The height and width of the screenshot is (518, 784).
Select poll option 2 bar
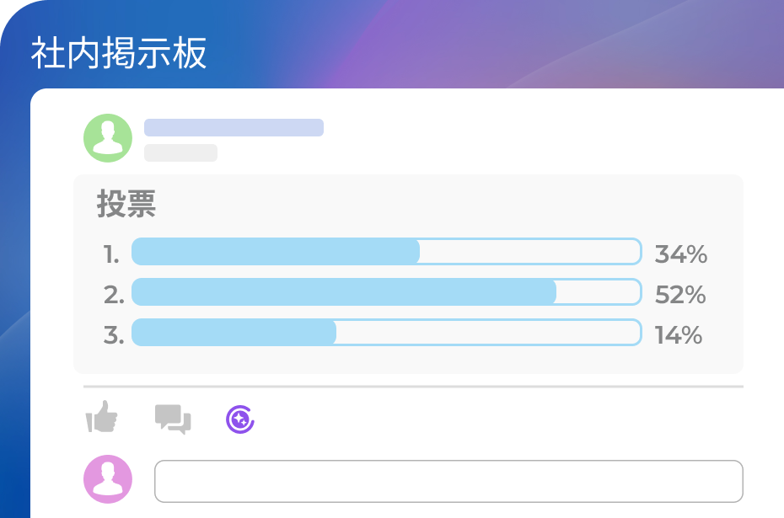click(386, 292)
